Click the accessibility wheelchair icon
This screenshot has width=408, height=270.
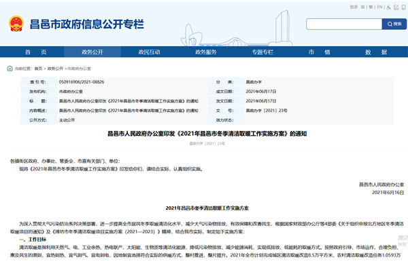point(389,7)
